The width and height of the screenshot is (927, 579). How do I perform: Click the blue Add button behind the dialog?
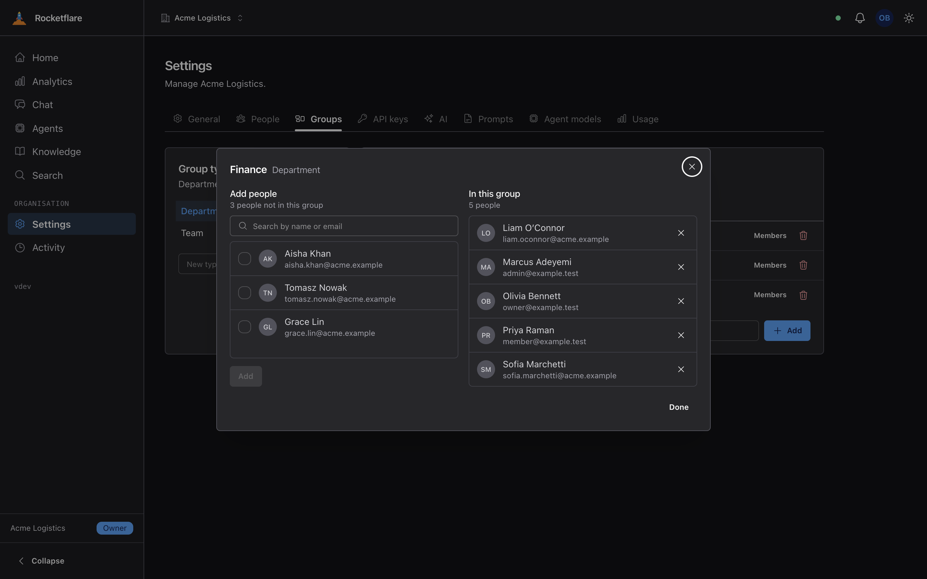coord(787,330)
